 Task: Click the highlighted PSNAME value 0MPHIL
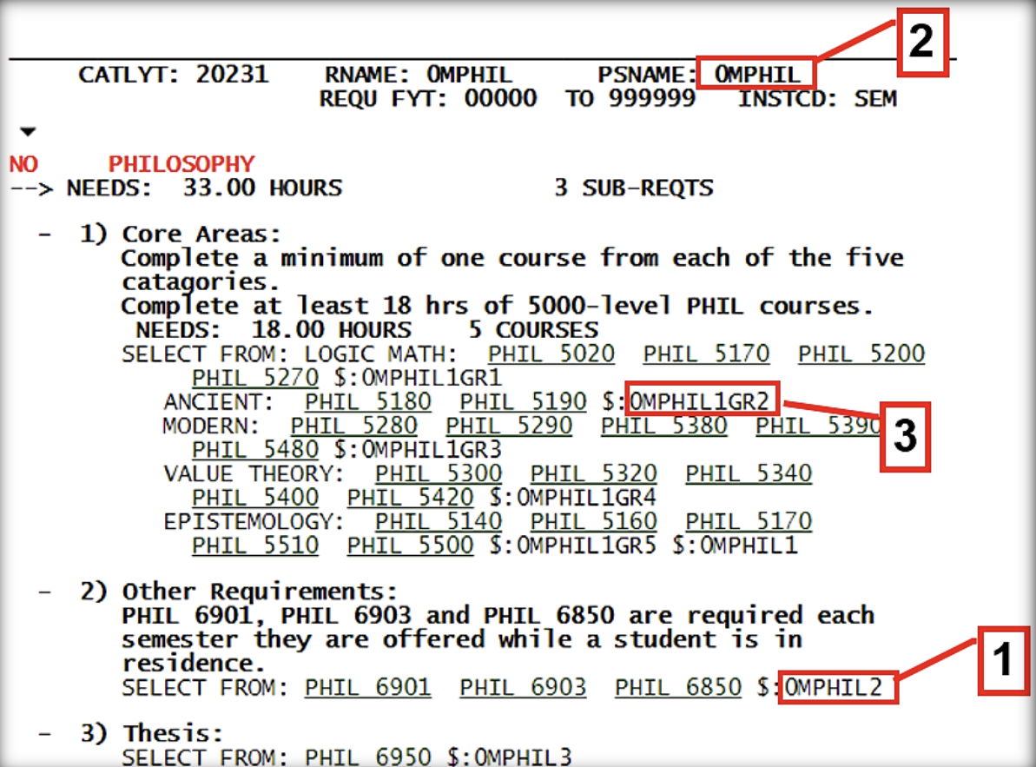pyautogui.click(x=757, y=75)
